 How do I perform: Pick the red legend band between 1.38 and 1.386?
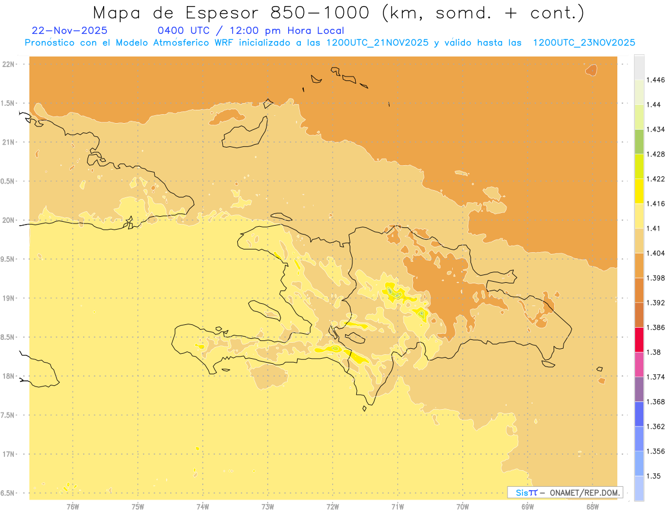click(640, 339)
